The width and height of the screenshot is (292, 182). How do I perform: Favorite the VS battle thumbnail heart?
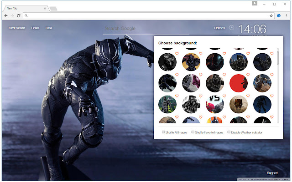pos(224,96)
